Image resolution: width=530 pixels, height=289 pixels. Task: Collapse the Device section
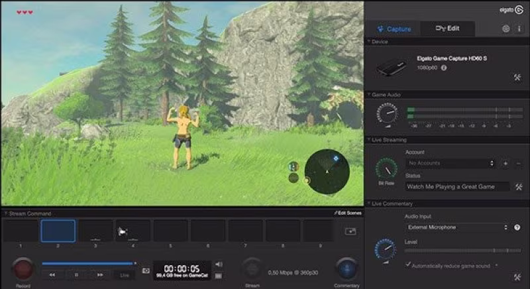[369, 41]
